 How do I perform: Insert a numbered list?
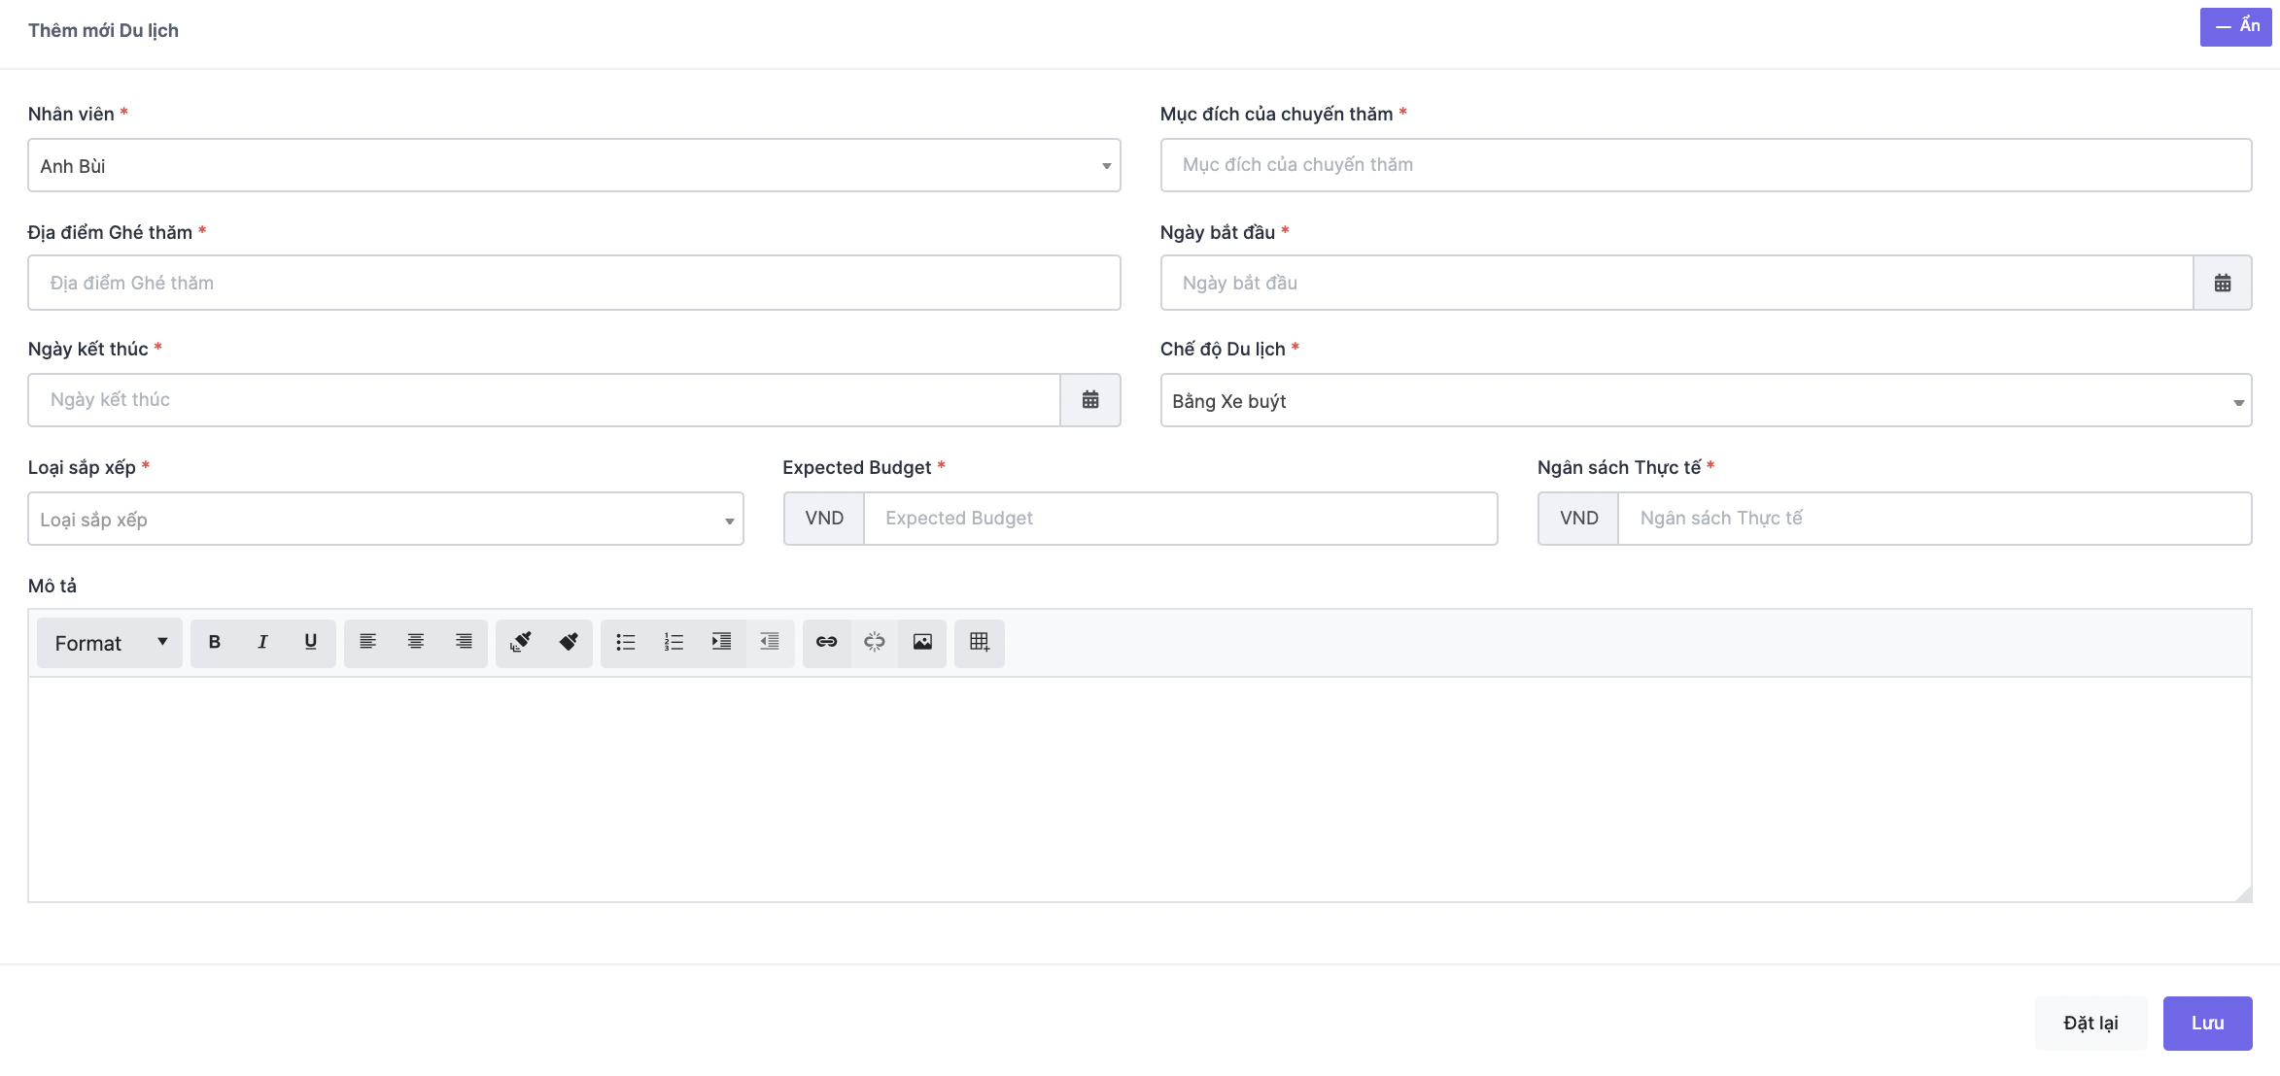674,642
